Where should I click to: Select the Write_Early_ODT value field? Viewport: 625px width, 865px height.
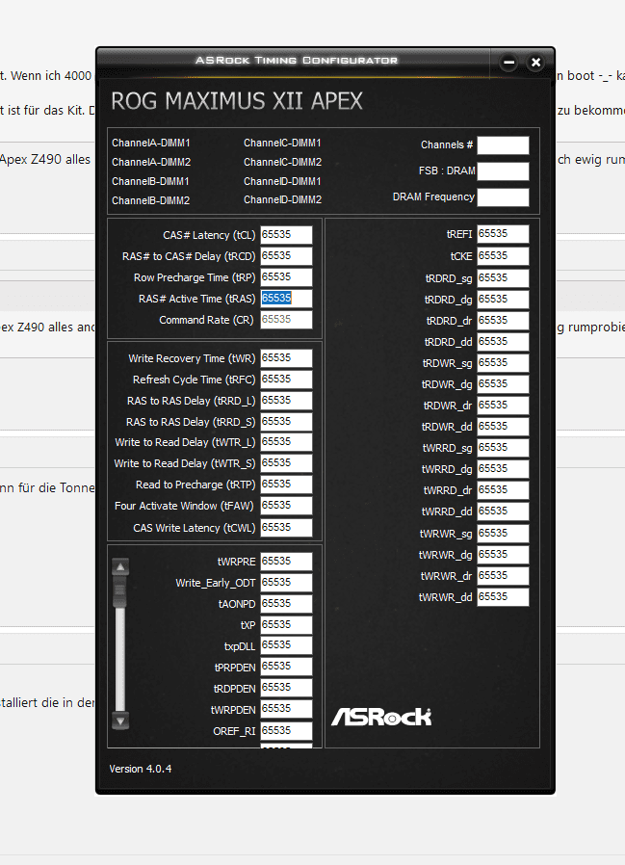click(x=286, y=583)
